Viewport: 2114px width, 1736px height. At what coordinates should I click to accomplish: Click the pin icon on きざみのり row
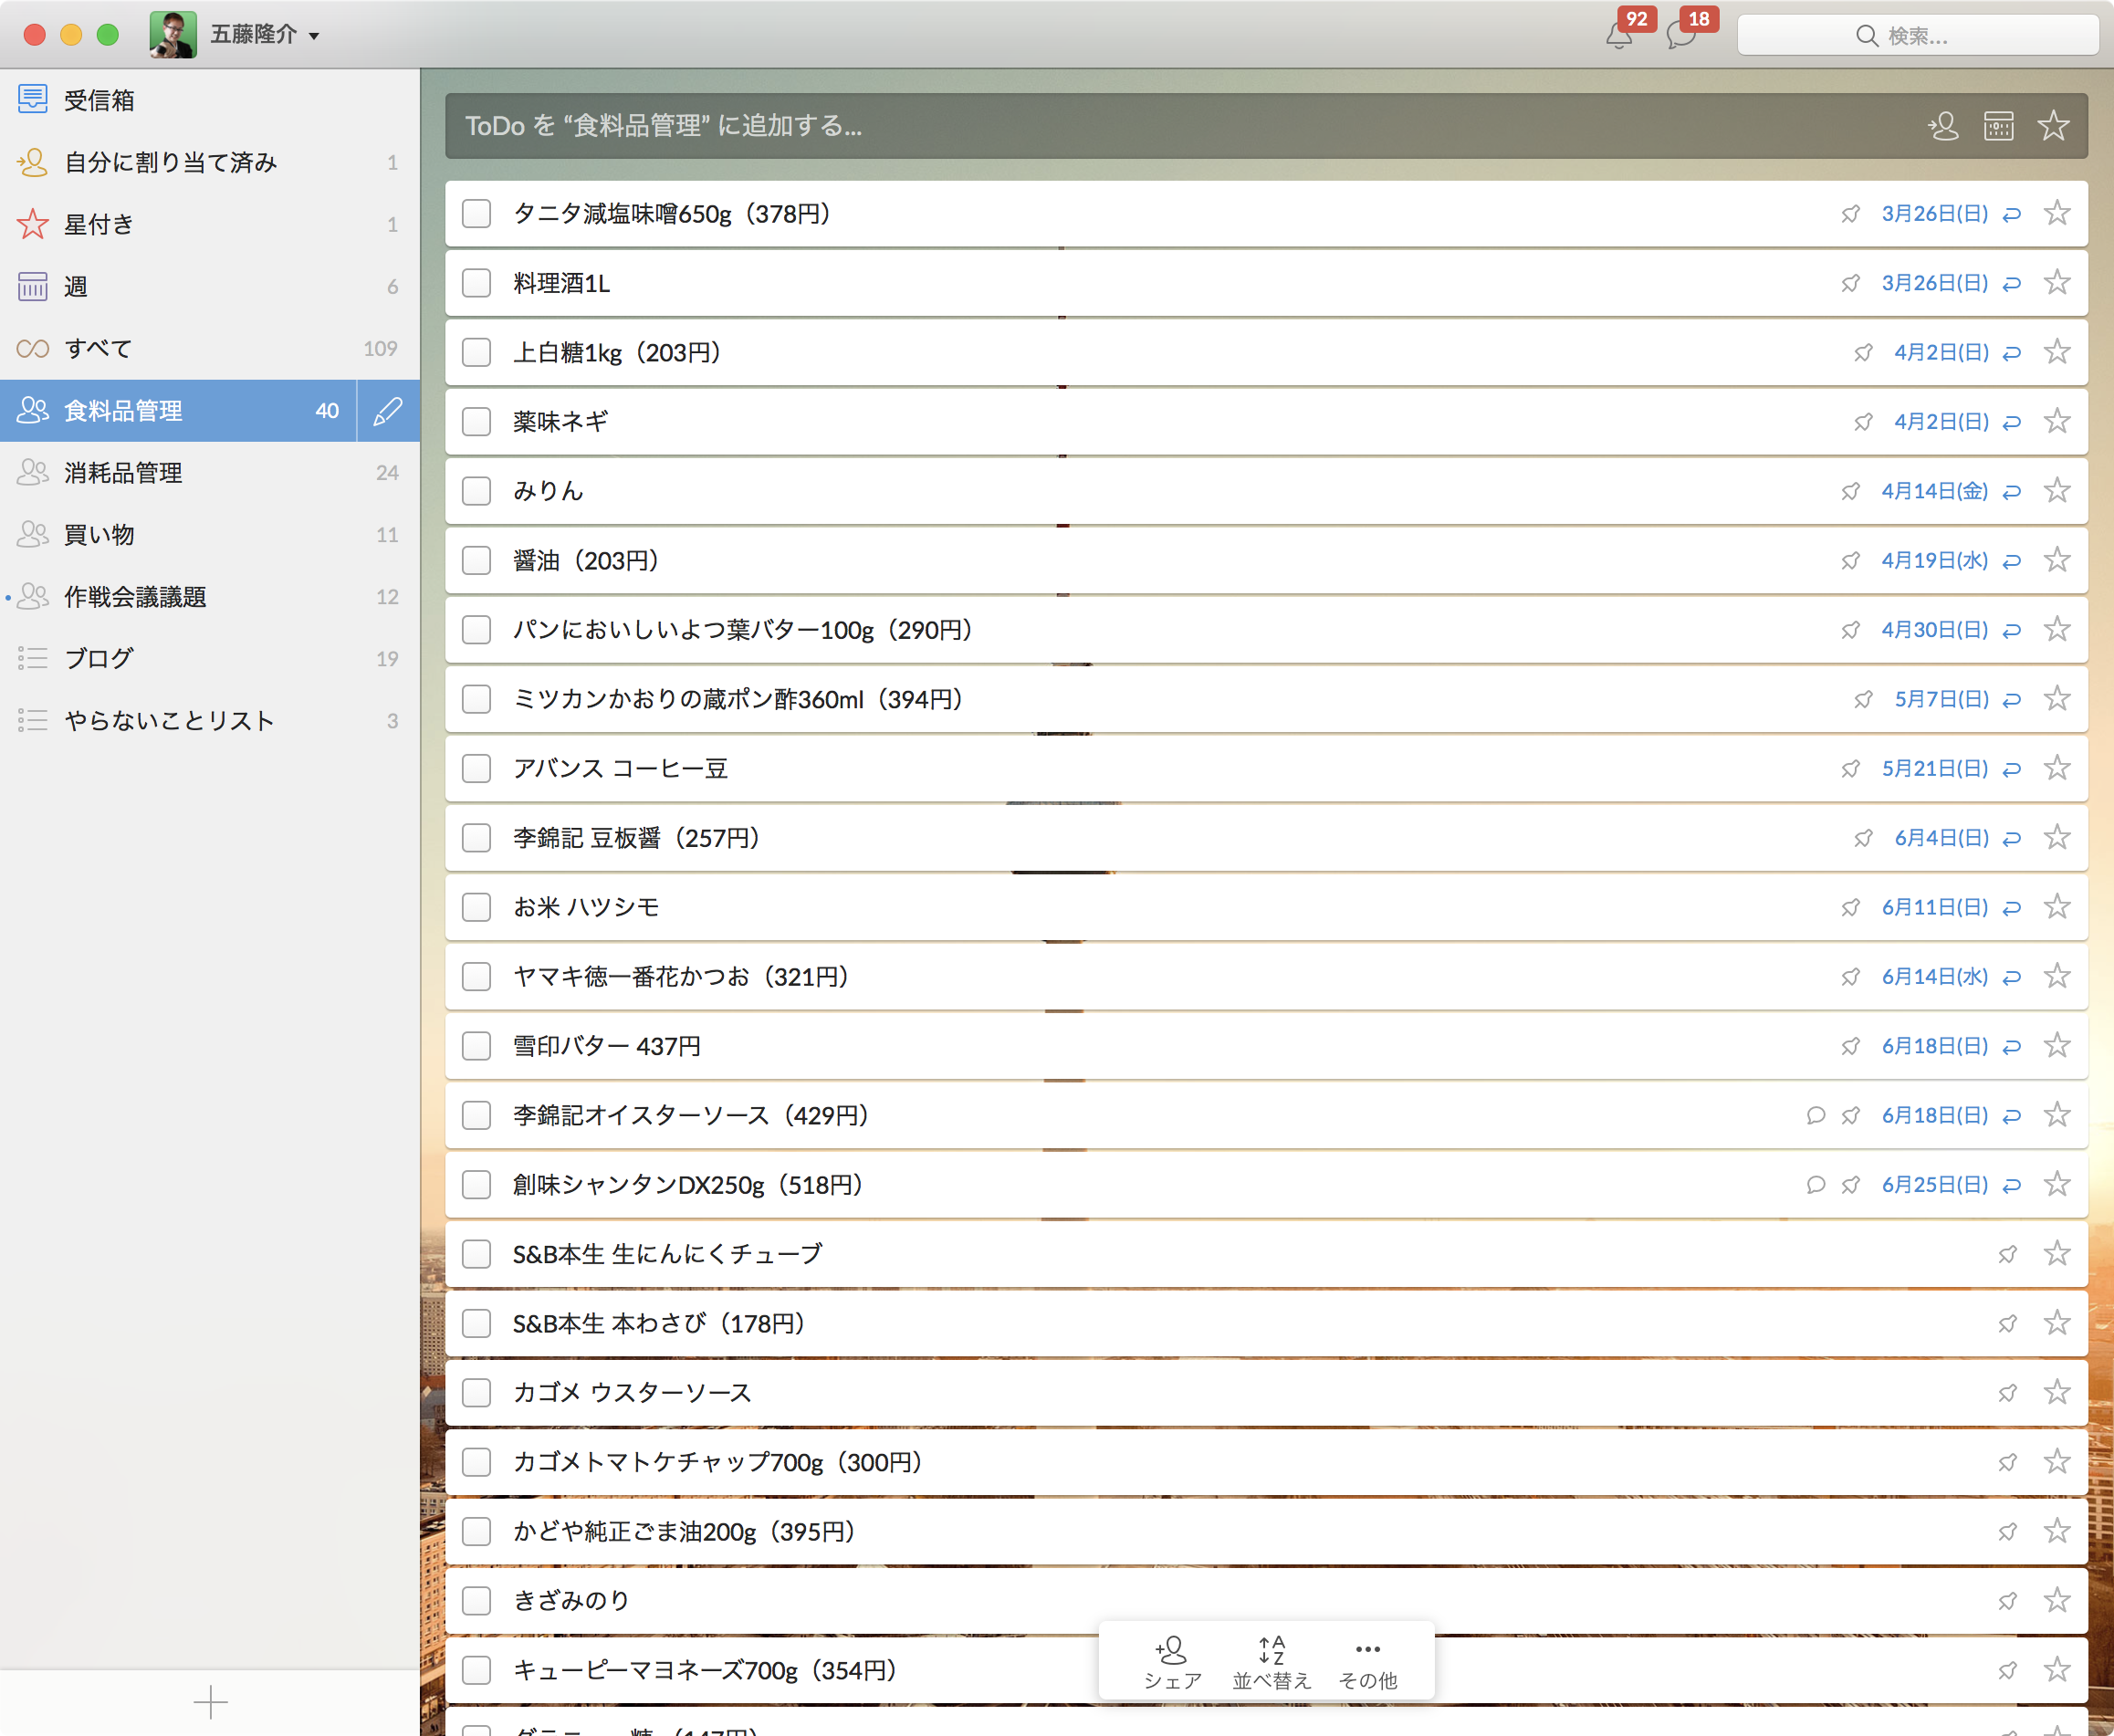point(2007,1601)
